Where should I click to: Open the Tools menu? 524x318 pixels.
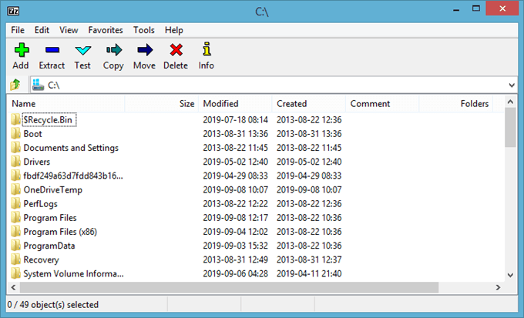[x=144, y=30]
